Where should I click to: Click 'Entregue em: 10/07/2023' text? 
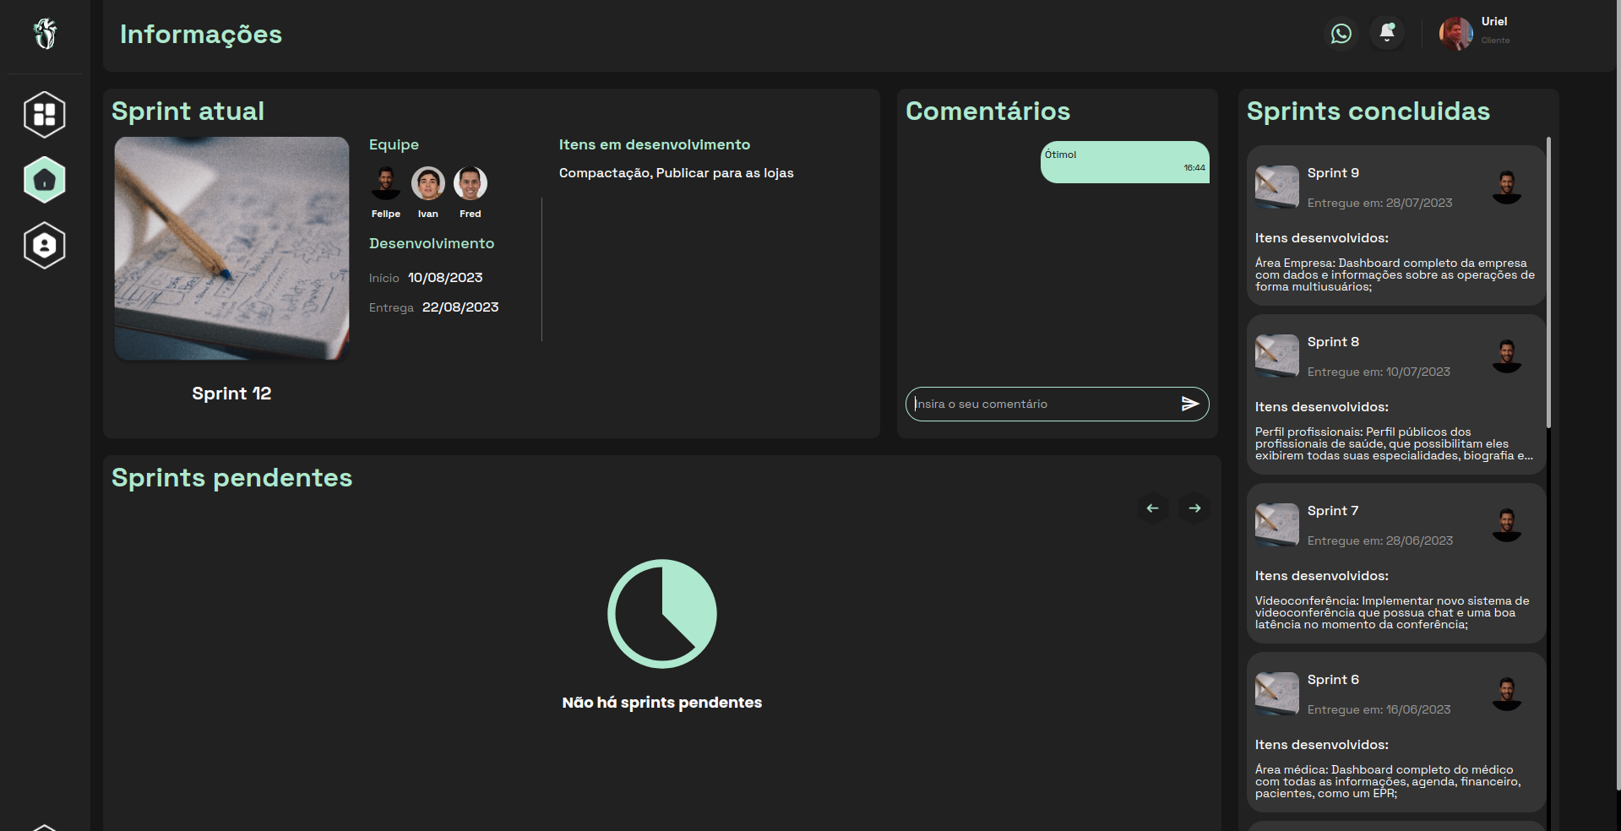click(1379, 372)
